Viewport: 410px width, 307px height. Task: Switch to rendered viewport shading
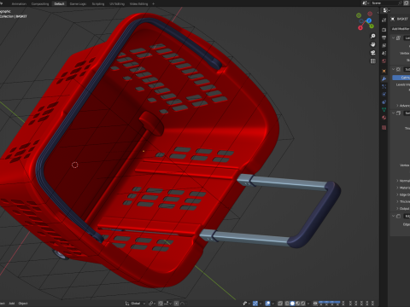(x=302, y=304)
